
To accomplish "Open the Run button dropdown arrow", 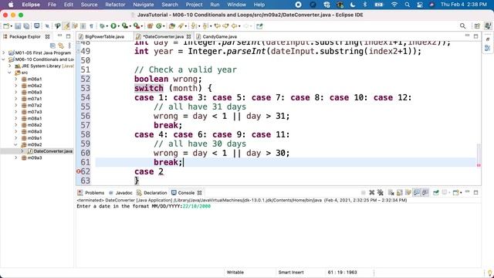I will 118,26.
